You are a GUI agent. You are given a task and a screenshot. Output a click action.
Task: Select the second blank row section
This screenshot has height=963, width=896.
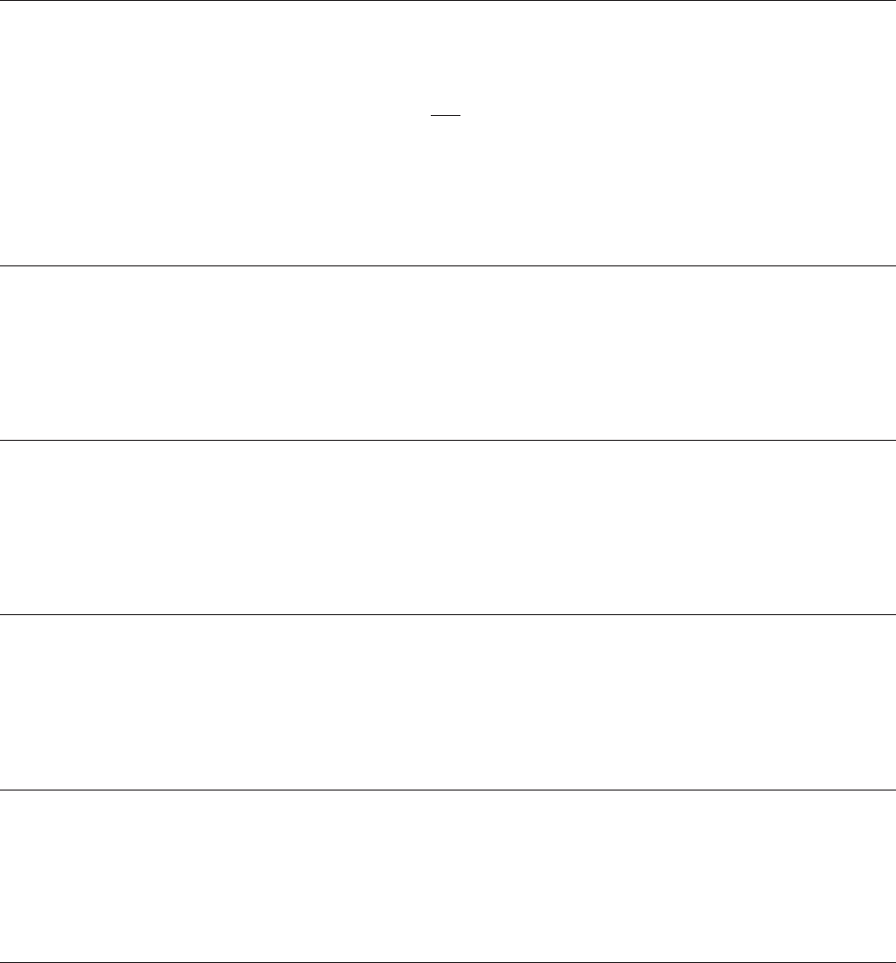click(x=448, y=354)
